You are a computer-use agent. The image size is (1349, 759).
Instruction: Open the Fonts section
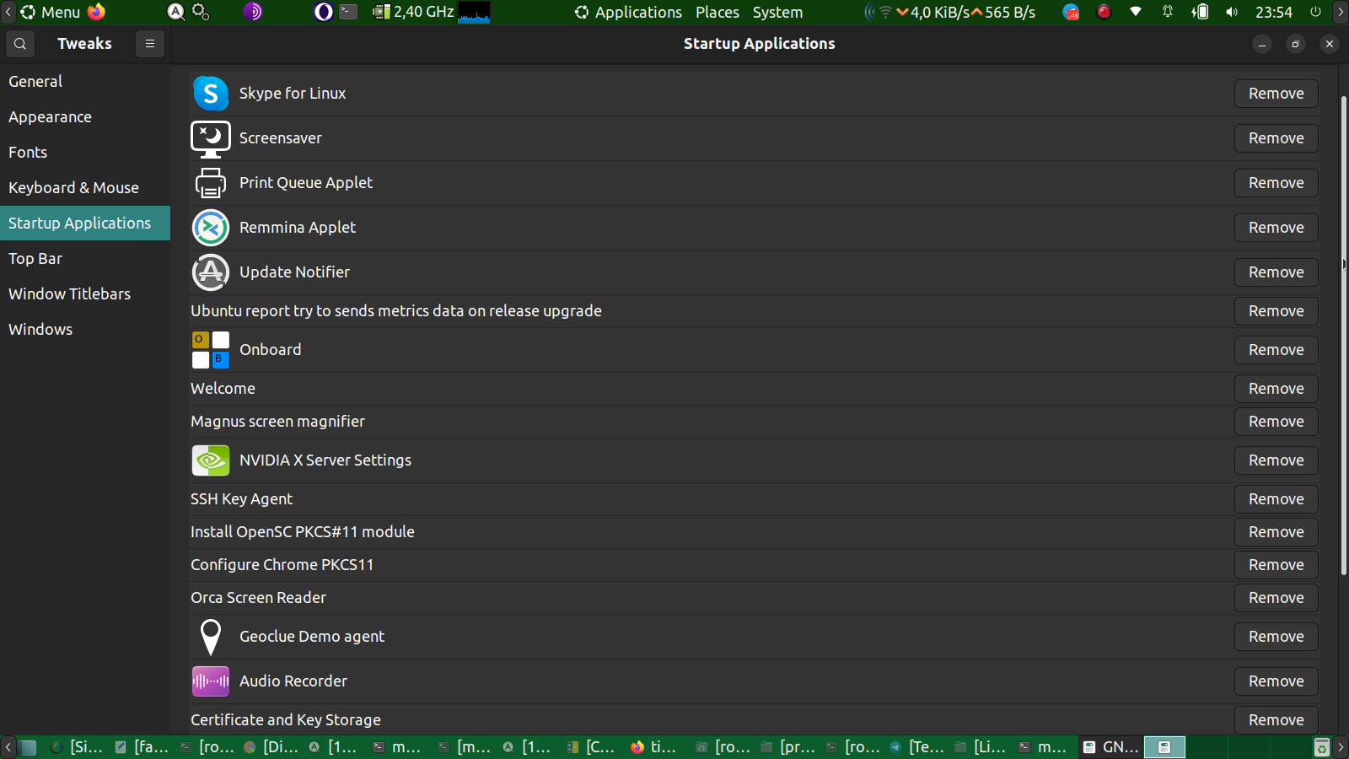(85, 153)
